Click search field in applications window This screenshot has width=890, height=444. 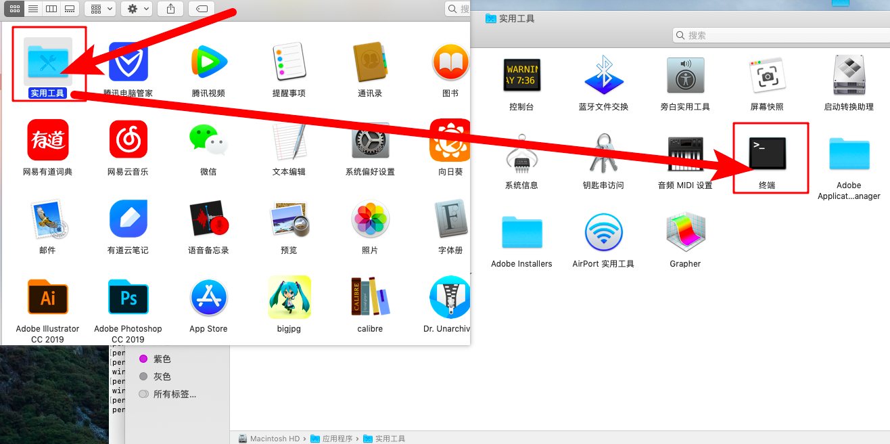point(458,9)
